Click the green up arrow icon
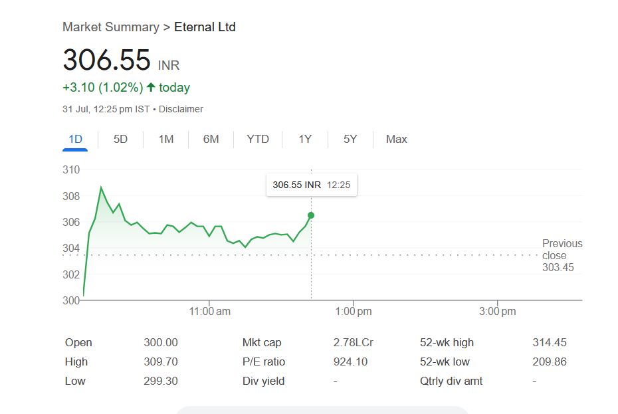Screen dimensions: 618x414 (151, 87)
